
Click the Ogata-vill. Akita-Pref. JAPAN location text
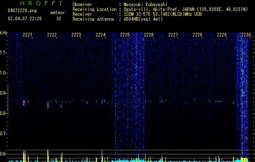click(x=186, y=9)
